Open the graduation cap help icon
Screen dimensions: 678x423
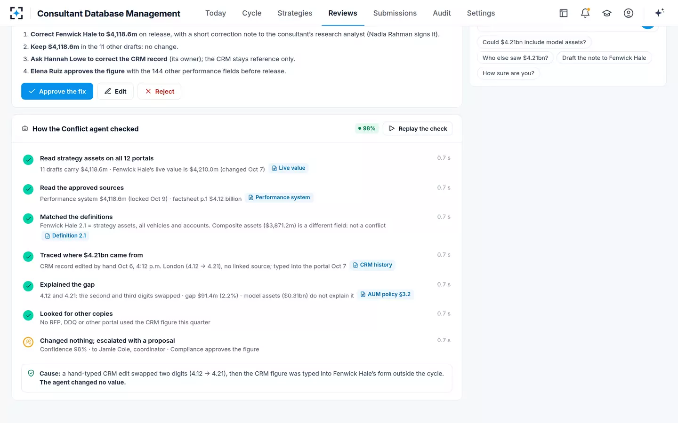pos(607,13)
